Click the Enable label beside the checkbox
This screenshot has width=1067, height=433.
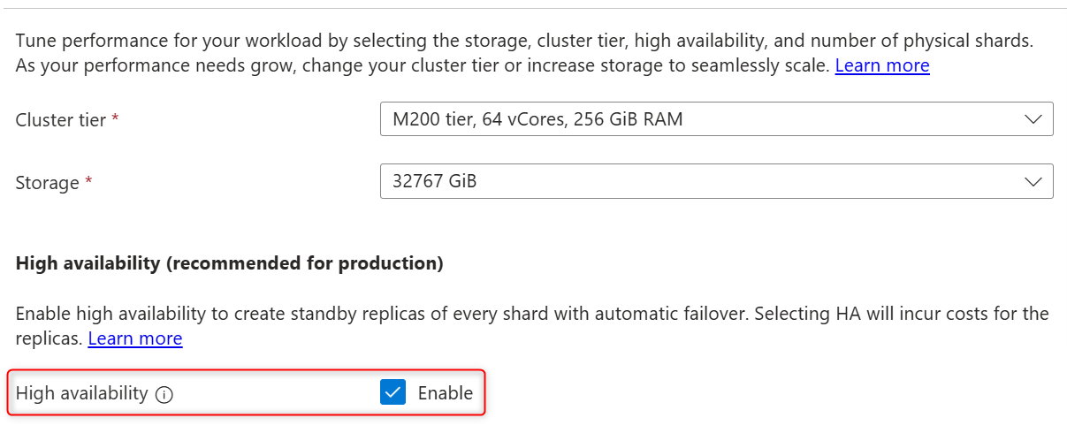pos(446,393)
